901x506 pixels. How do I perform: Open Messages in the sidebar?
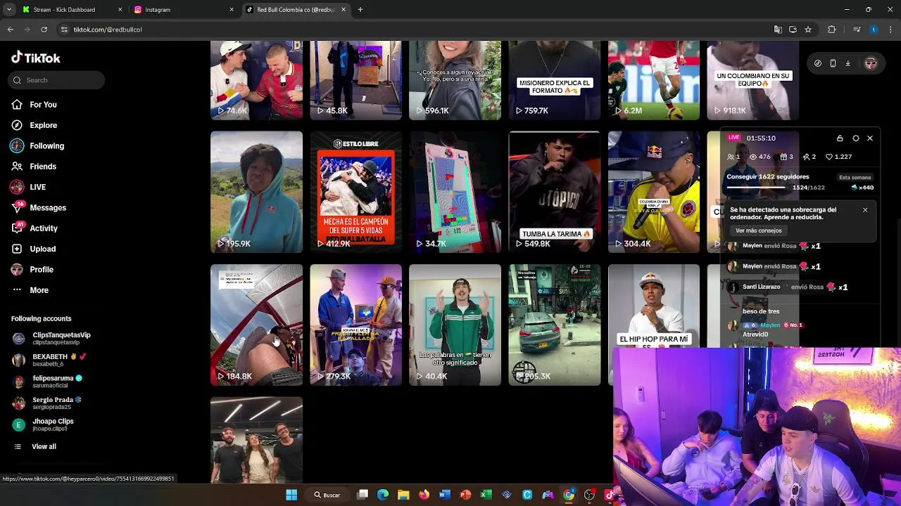click(x=39, y=208)
